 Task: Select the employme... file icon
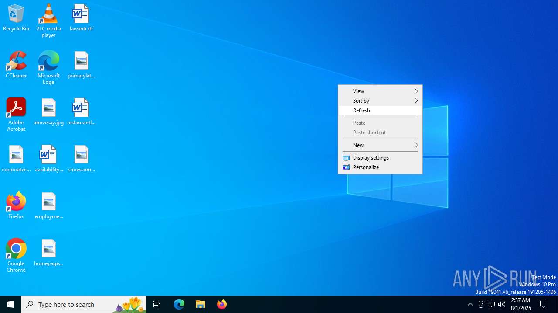48,206
